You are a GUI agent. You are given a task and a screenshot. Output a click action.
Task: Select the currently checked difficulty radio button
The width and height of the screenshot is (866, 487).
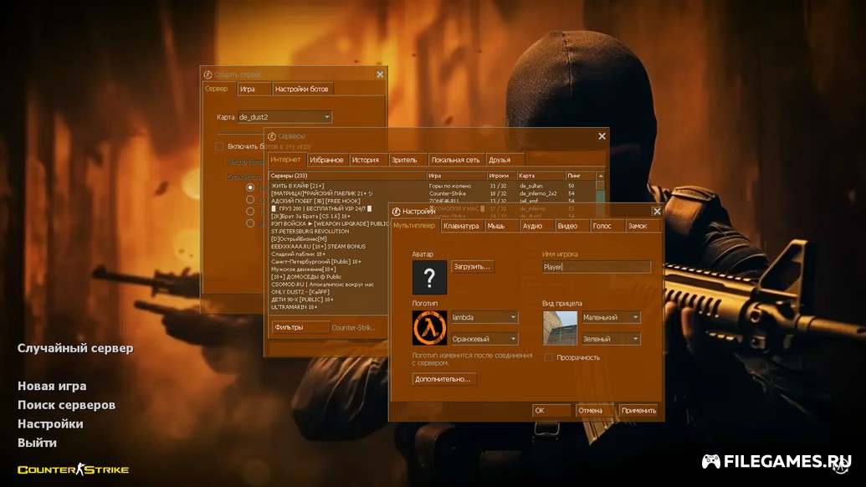[250, 187]
